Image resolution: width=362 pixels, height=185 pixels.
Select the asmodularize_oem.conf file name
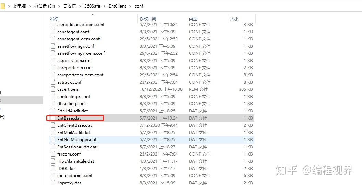(x=81, y=24)
